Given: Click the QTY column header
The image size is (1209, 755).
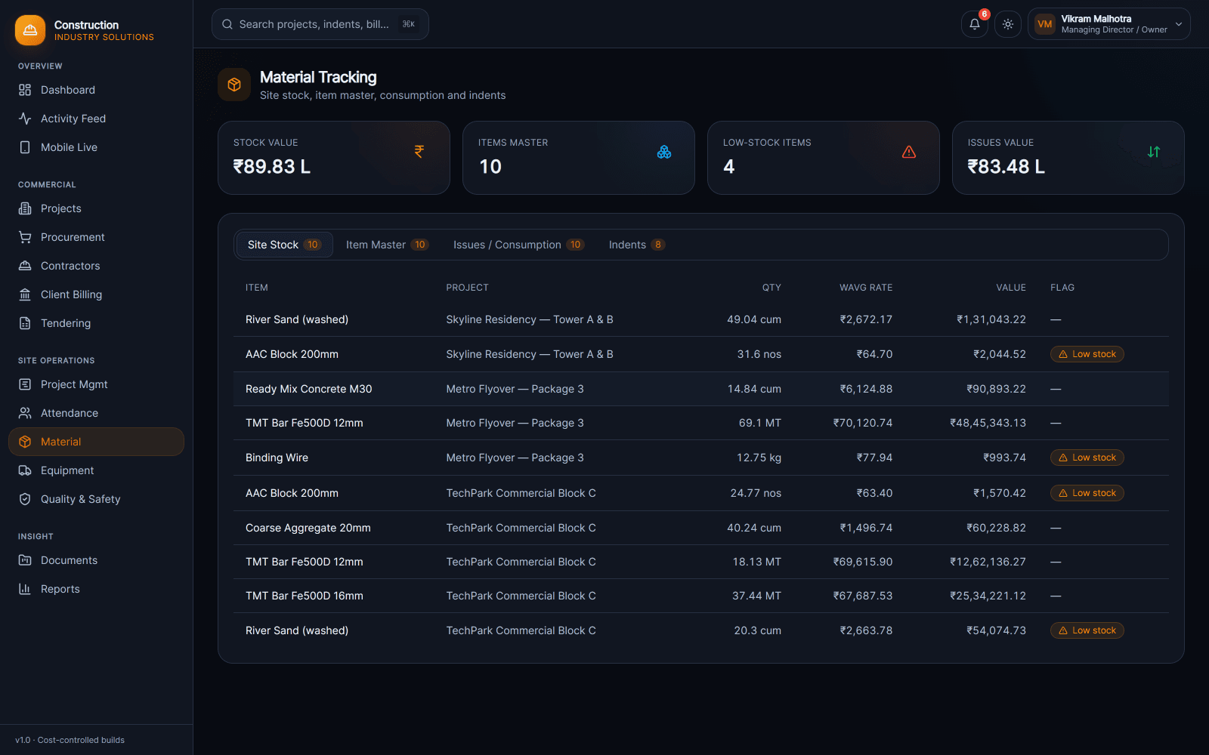Looking at the screenshot, I should click(x=771, y=288).
